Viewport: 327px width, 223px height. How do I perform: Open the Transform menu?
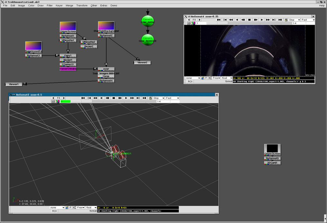(82, 5)
